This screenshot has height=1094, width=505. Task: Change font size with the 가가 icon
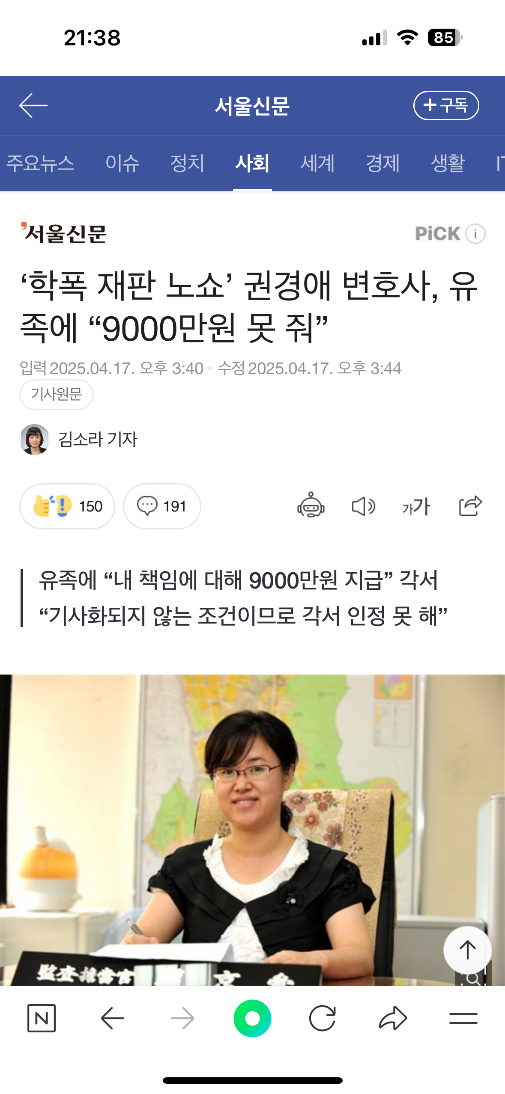(x=416, y=507)
